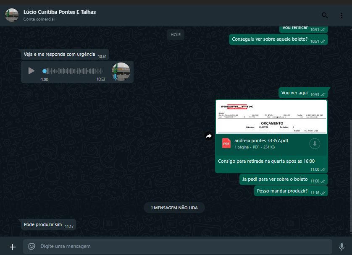The image size is (352, 255).
Task: Click the plus attach button
Action: (x=13, y=247)
